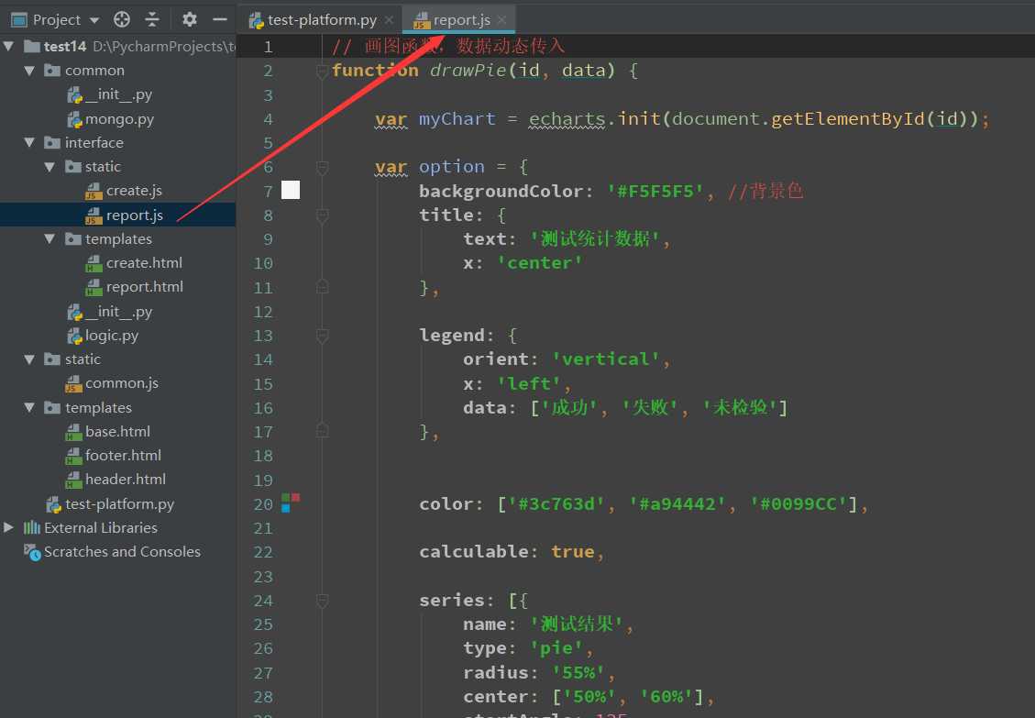Click the getElementById method call

coord(848,119)
